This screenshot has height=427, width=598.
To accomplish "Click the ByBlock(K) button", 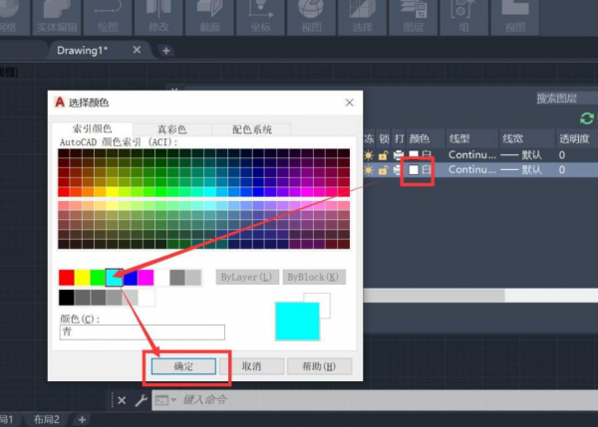I will pyautogui.click(x=314, y=277).
